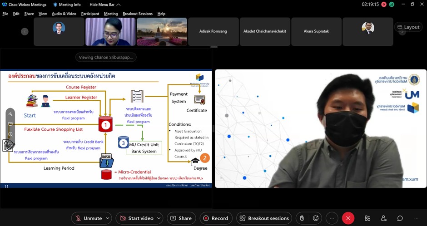427x226 pixels.
Task: Select Adisak Romsang participant tile
Action: click(x=213, y=31)
